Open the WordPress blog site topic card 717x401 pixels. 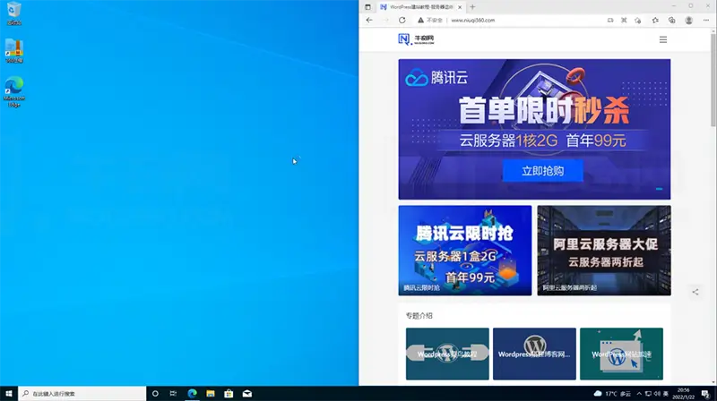(534, 354)
